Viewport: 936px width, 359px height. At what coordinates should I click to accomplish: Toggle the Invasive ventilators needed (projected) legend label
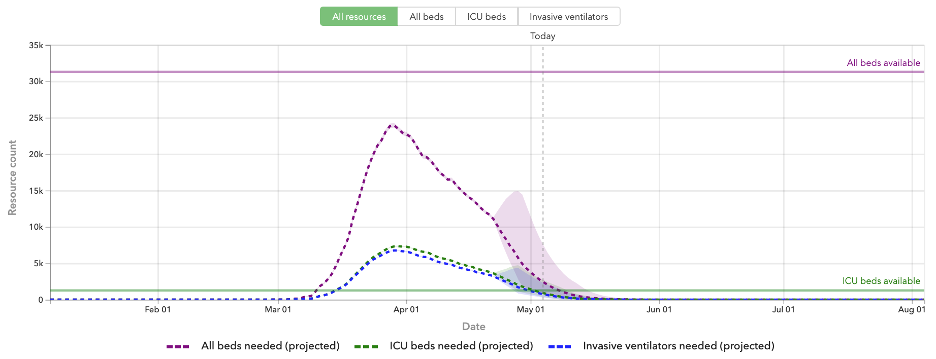pos(679,346)
